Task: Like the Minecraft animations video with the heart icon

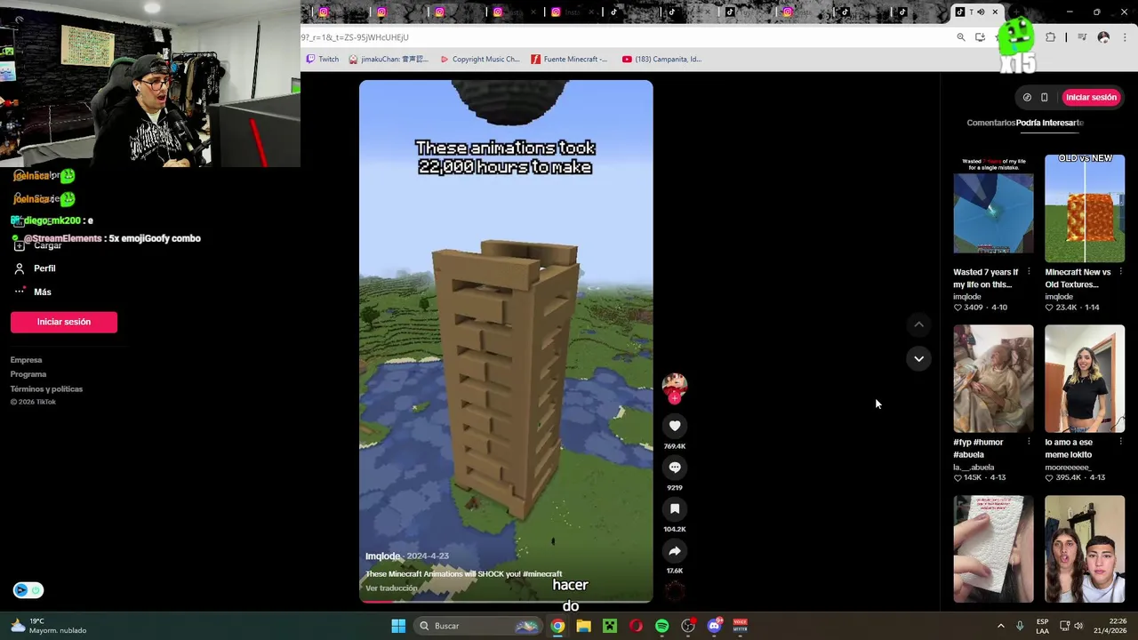Action: [x=675, y=426]
